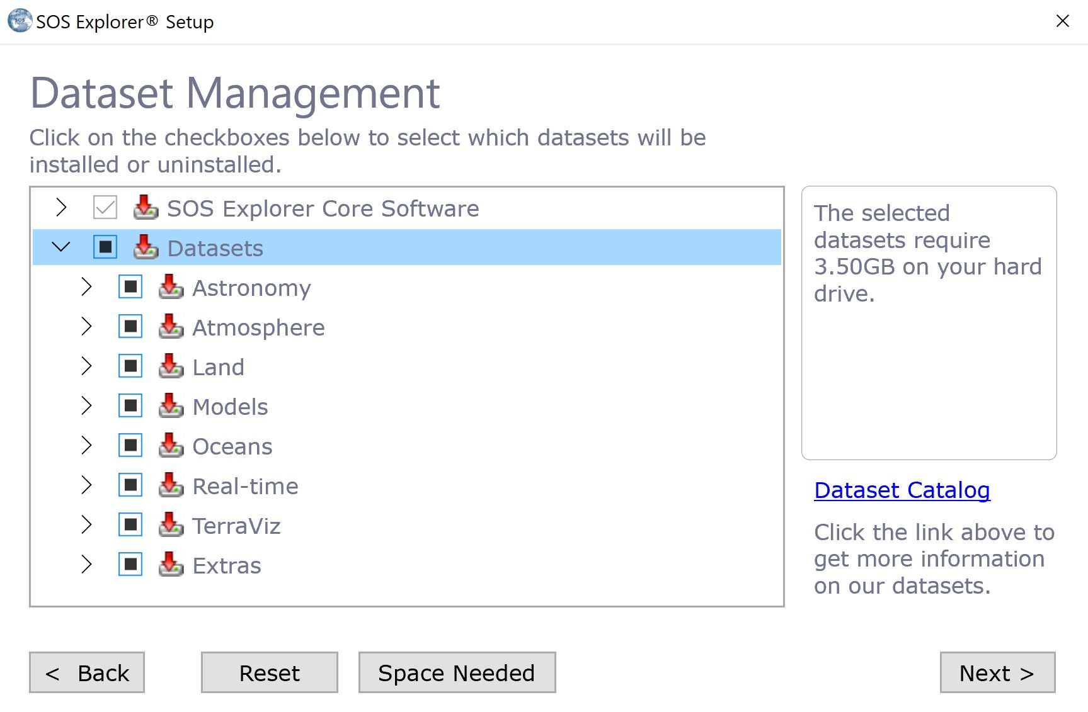This screenshot has width=1088, height=712.
Task: Toggle the Oceans checkbox
Action: [130, 445]
